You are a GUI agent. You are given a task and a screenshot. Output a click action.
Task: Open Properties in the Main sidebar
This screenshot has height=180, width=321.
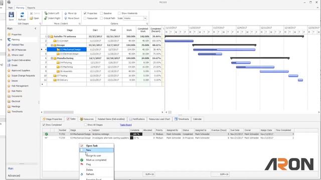coord(17,34)
